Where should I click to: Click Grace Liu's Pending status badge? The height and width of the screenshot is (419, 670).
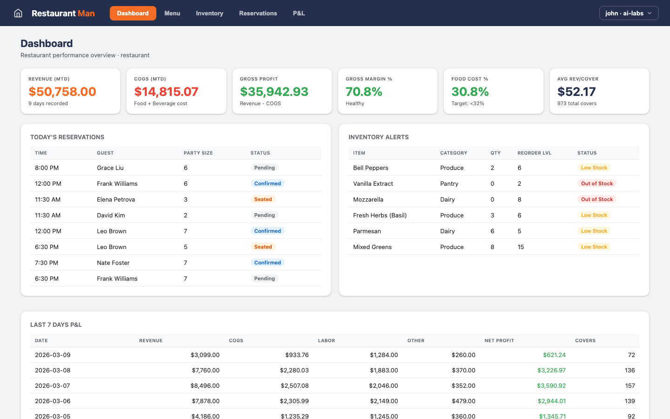[x=264, y=168]
